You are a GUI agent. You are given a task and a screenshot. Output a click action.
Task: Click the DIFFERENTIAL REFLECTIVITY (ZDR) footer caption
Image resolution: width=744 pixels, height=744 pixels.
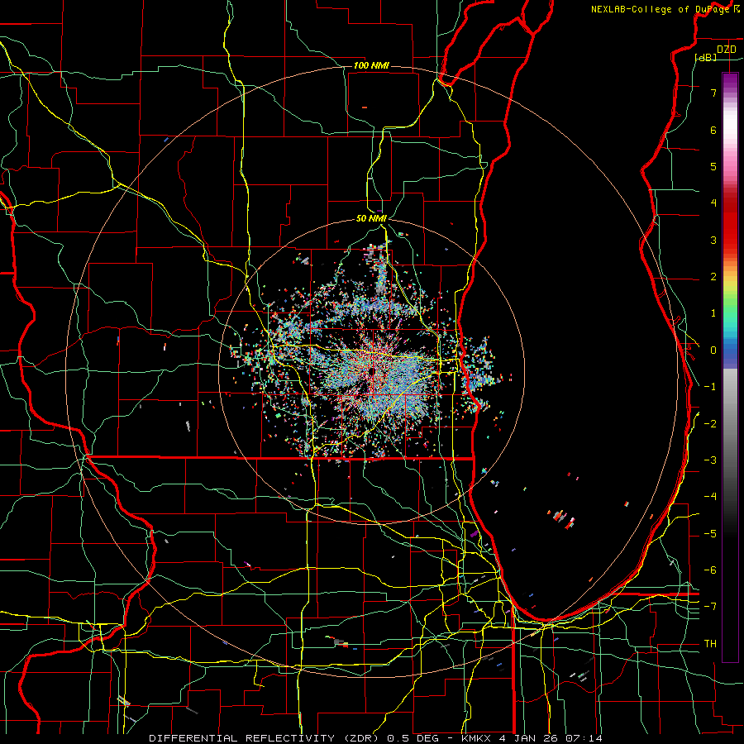(375, 738)
